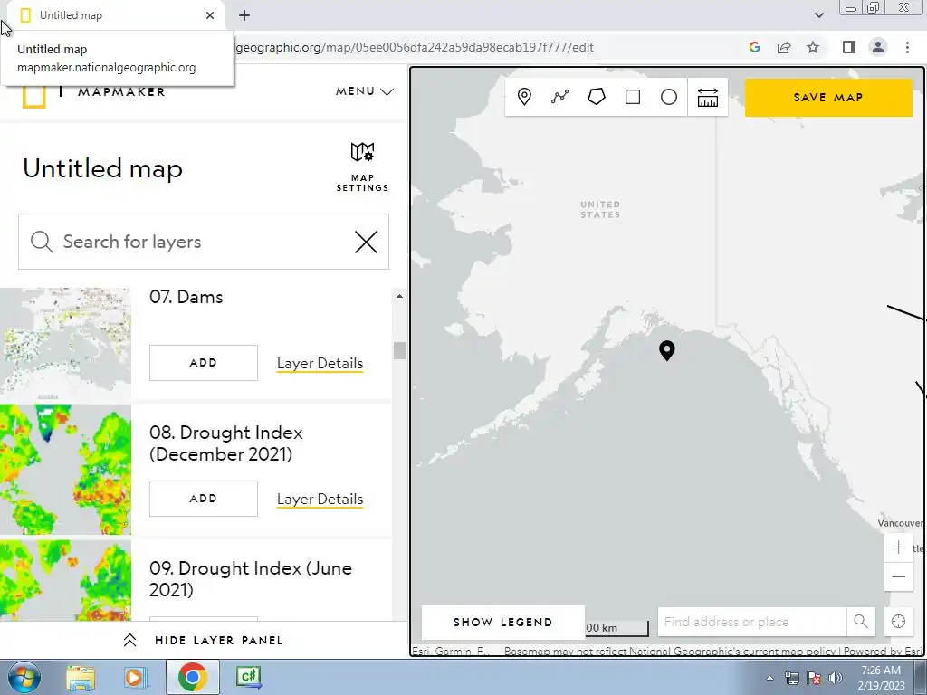Click the taskbar clock showing 7:26 AM
Screen dimensions: 927x695
click(881, 677)
